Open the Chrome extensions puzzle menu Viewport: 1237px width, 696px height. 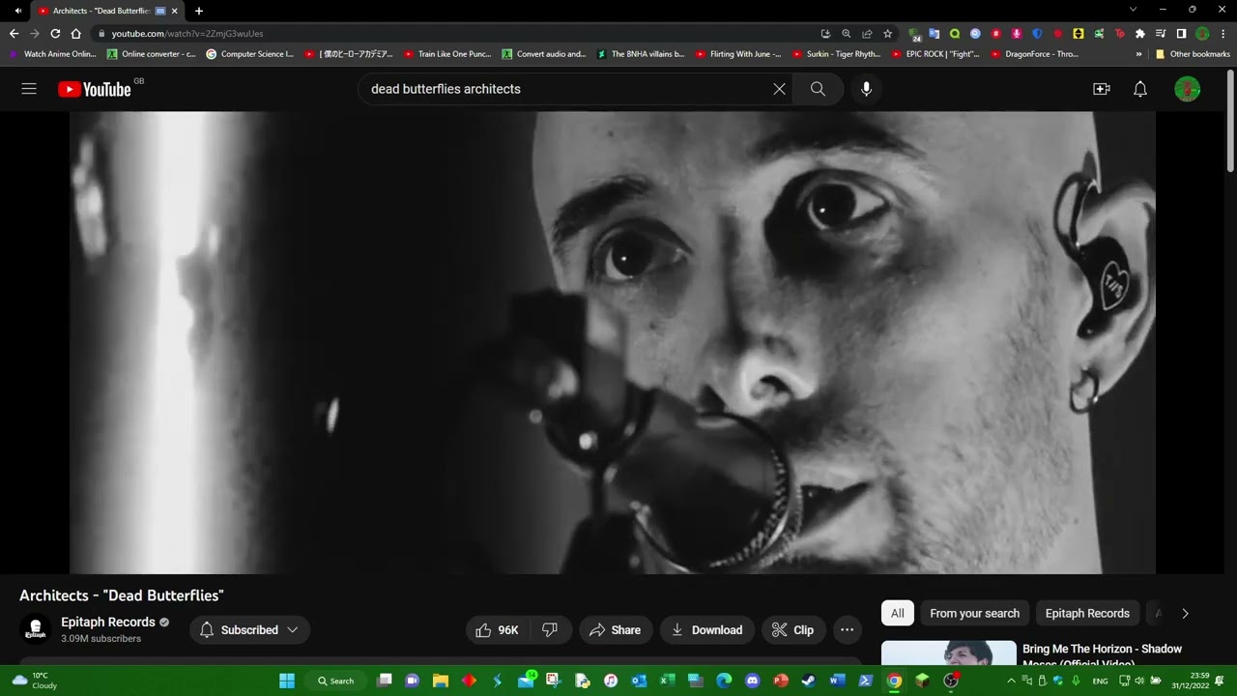(1140, 33)
